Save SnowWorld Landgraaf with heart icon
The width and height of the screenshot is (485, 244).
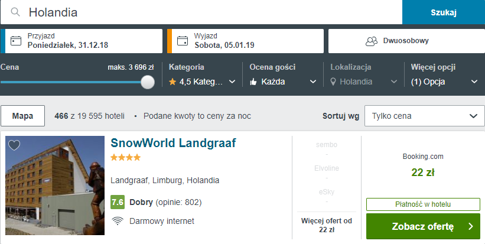[14, 145]
